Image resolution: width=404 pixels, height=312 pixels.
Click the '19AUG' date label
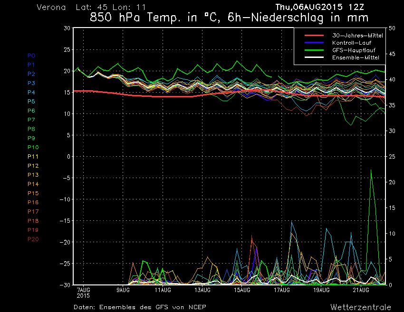pyautogui.click(x=321, y=290)
